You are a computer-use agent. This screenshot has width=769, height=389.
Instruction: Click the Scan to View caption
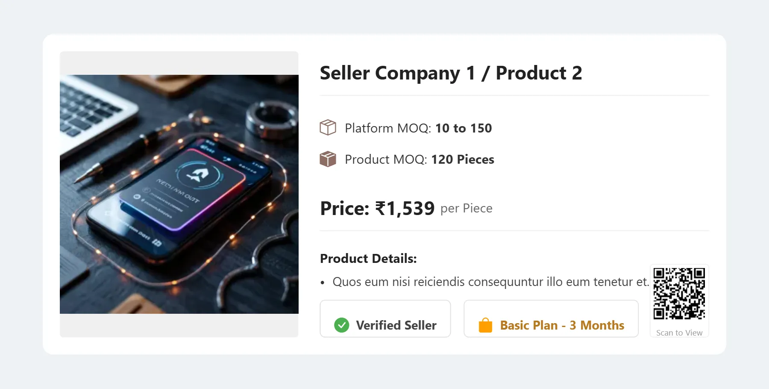tap(679, 333)
